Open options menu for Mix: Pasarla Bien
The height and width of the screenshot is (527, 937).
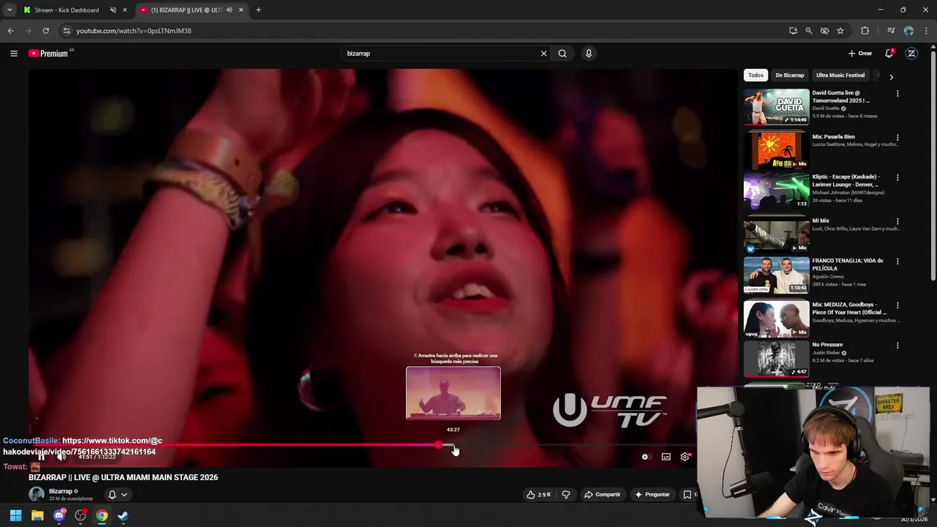pyautogui.click(x=897, y=138)
